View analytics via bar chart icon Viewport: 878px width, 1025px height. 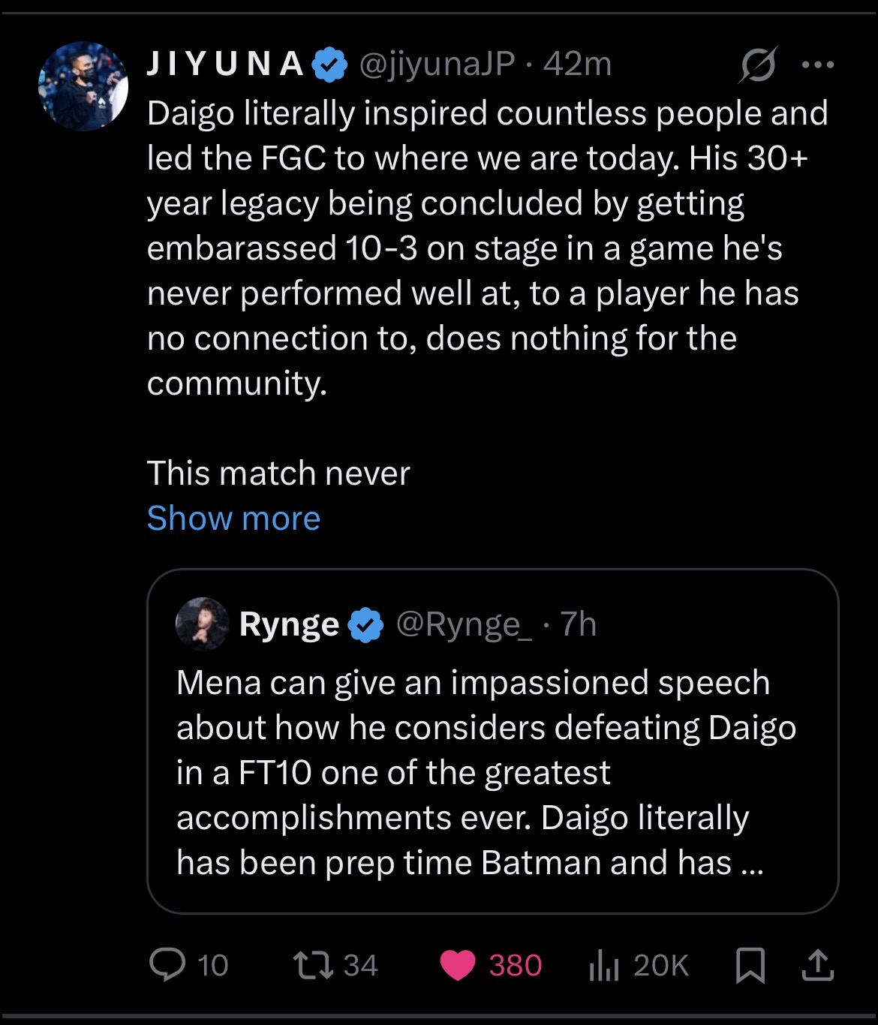pos(603,966)
